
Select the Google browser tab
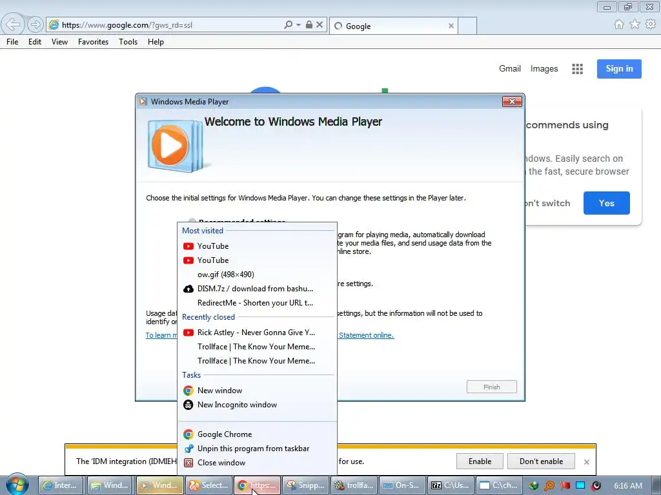pyautogui.click(x=392, y=26)
